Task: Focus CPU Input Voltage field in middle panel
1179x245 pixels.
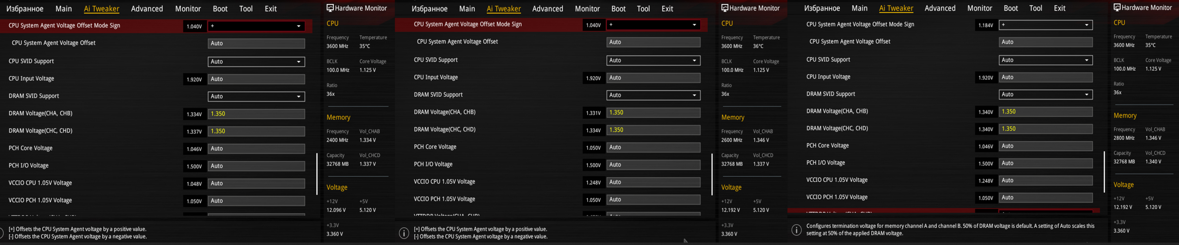Action: pyautogui.click(x=654, y=78)
